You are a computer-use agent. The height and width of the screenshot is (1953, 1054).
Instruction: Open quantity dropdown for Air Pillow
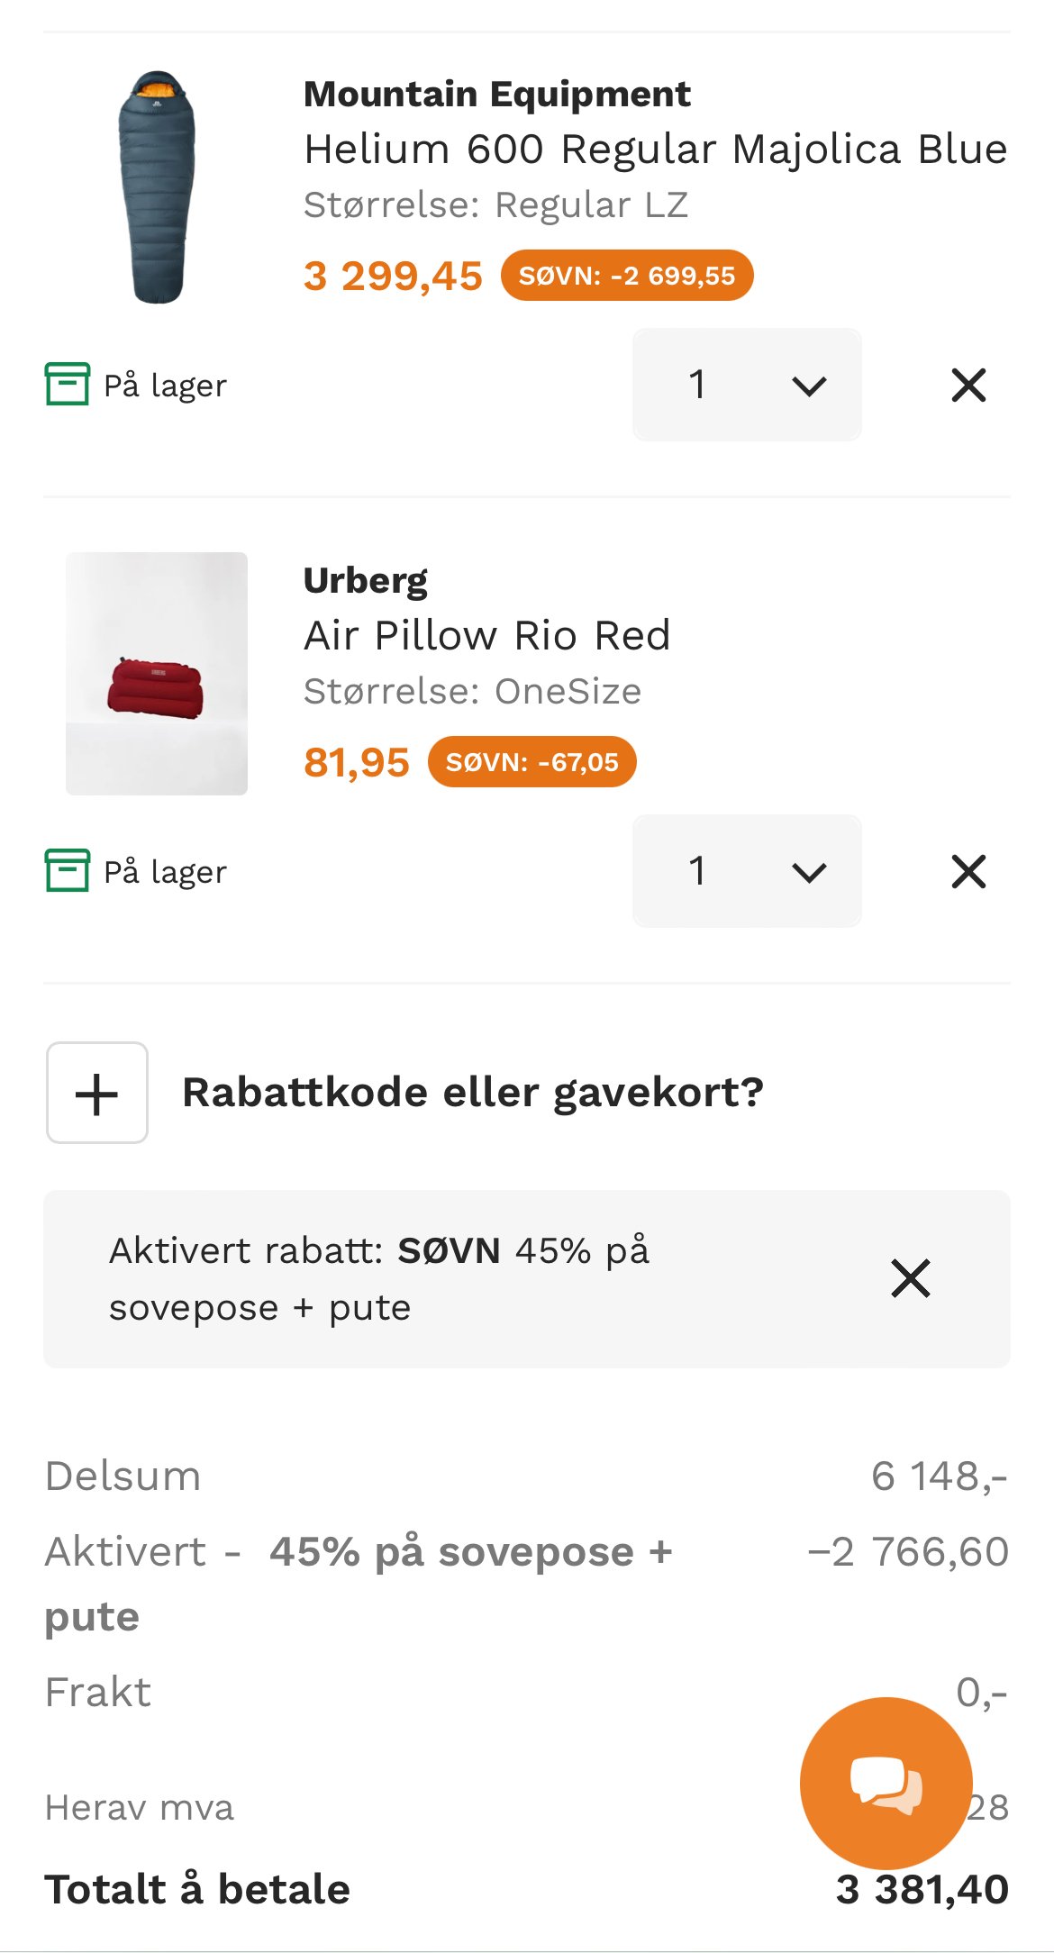point(747,872)
